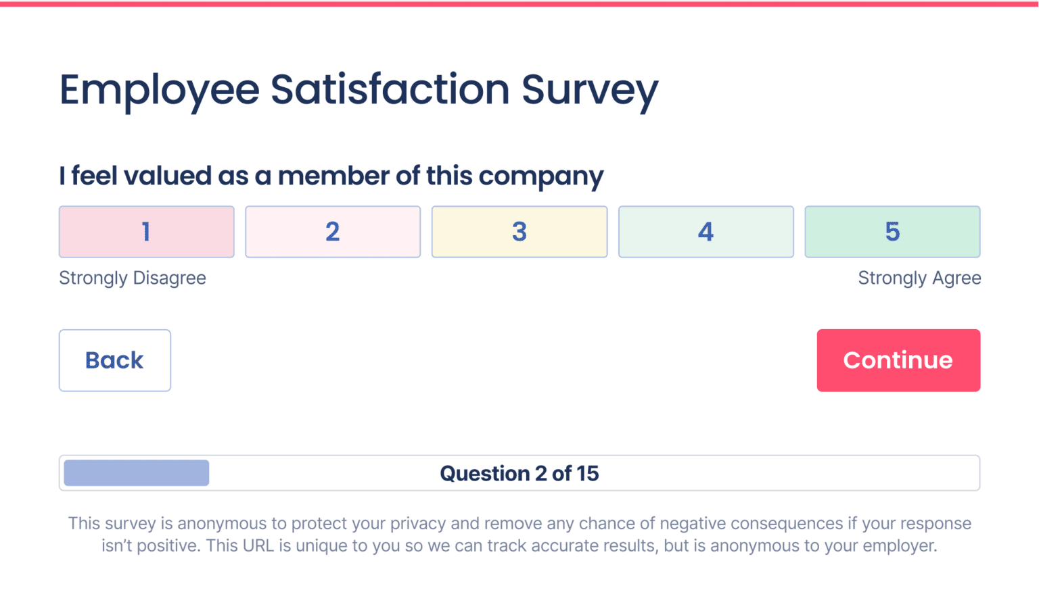1039x613 pixels.
Task: Select the lowest disagreement score
Action: (146, 232)
